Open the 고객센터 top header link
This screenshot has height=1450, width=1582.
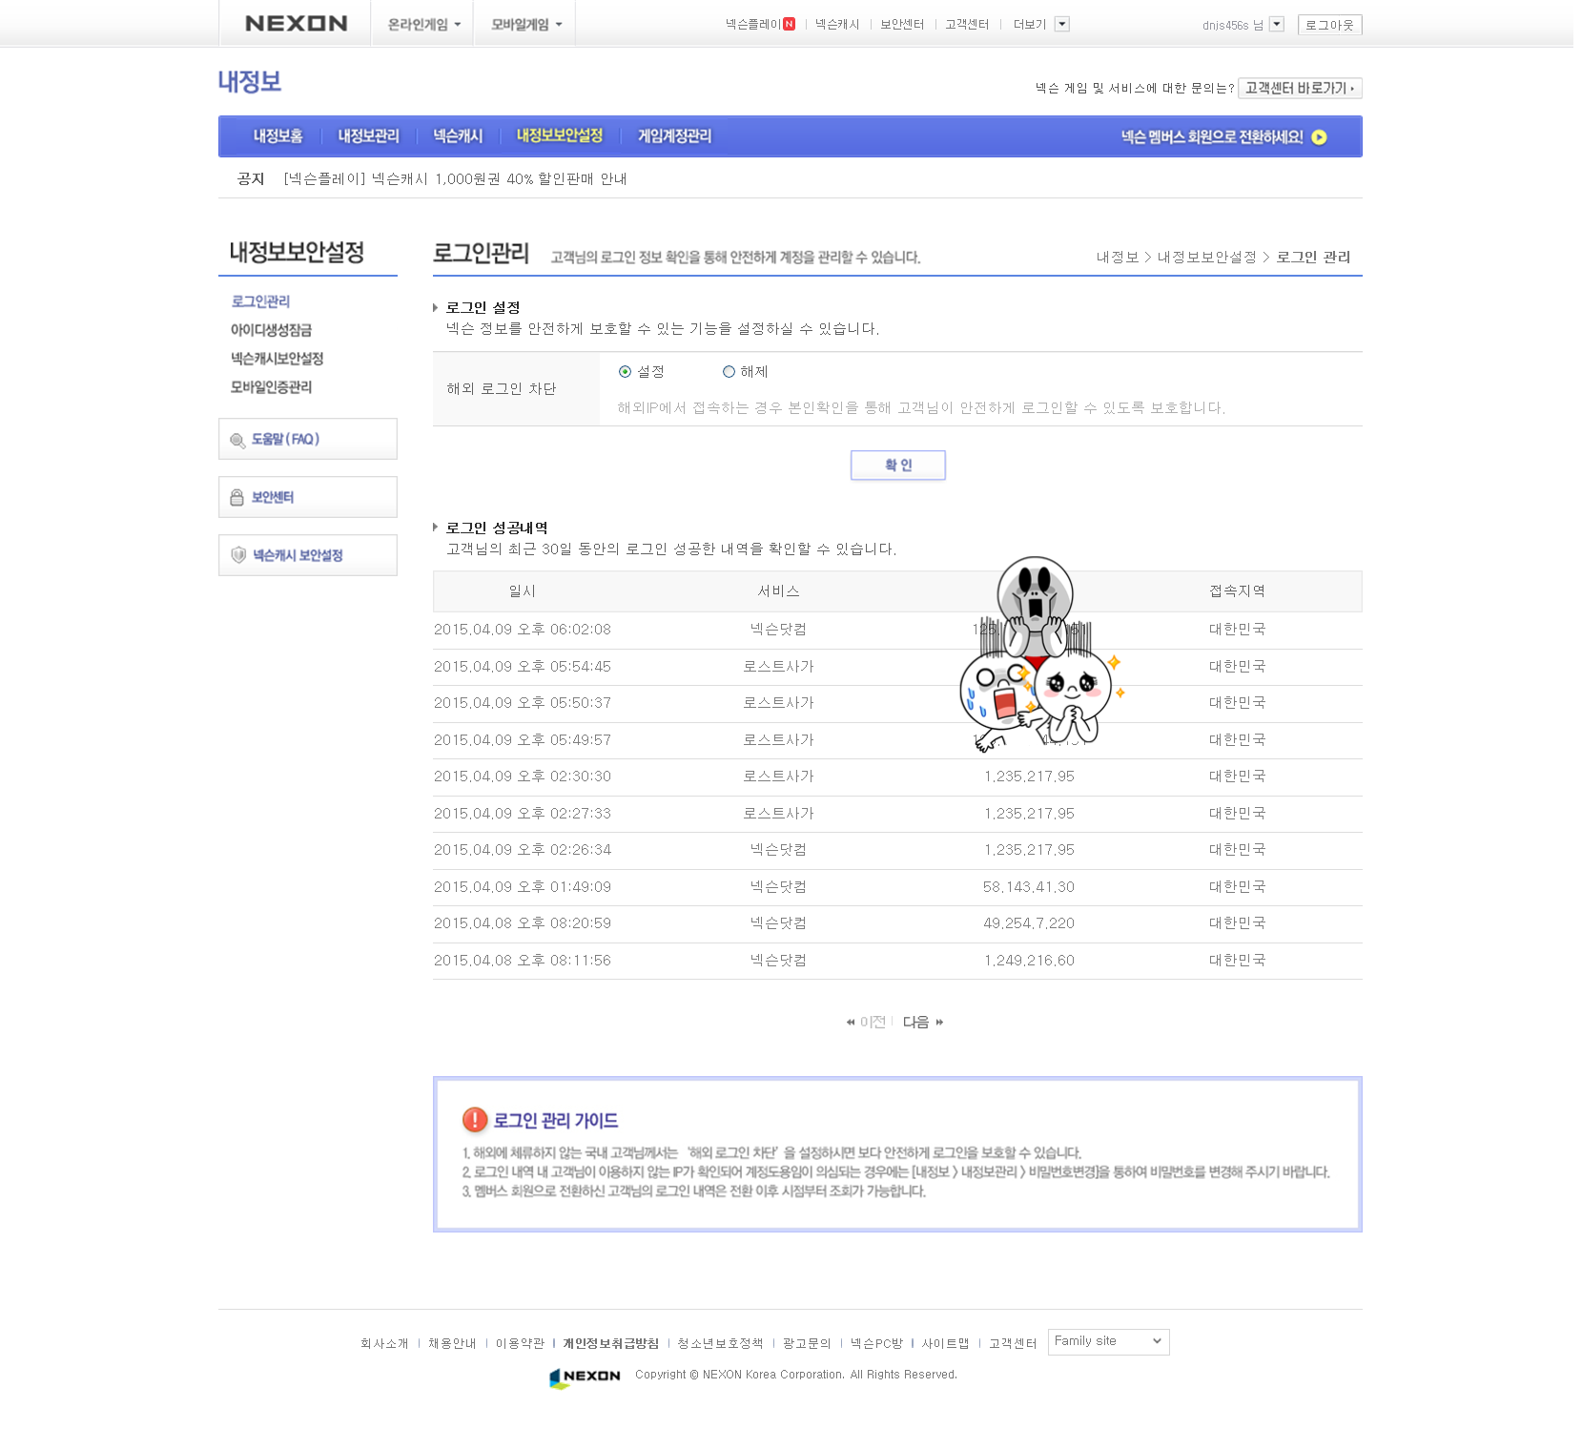point(967,25)
